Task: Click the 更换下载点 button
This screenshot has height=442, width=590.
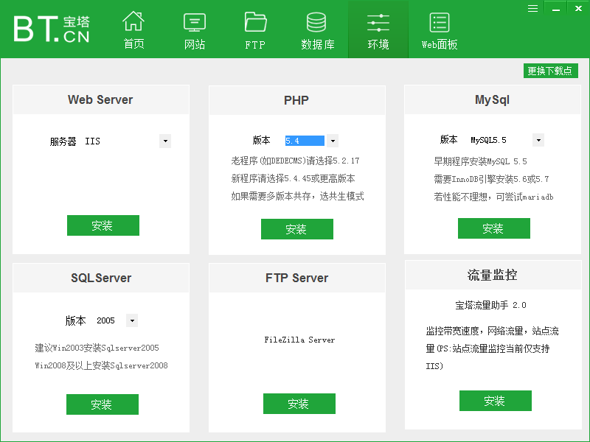Action: pos(551,71)
